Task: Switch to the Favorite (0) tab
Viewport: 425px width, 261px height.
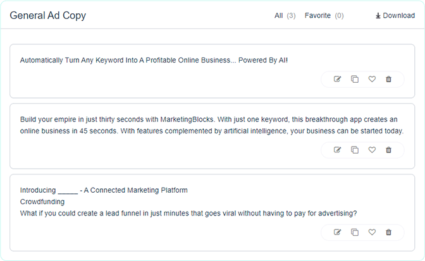Action: click(x=324, y=15)
